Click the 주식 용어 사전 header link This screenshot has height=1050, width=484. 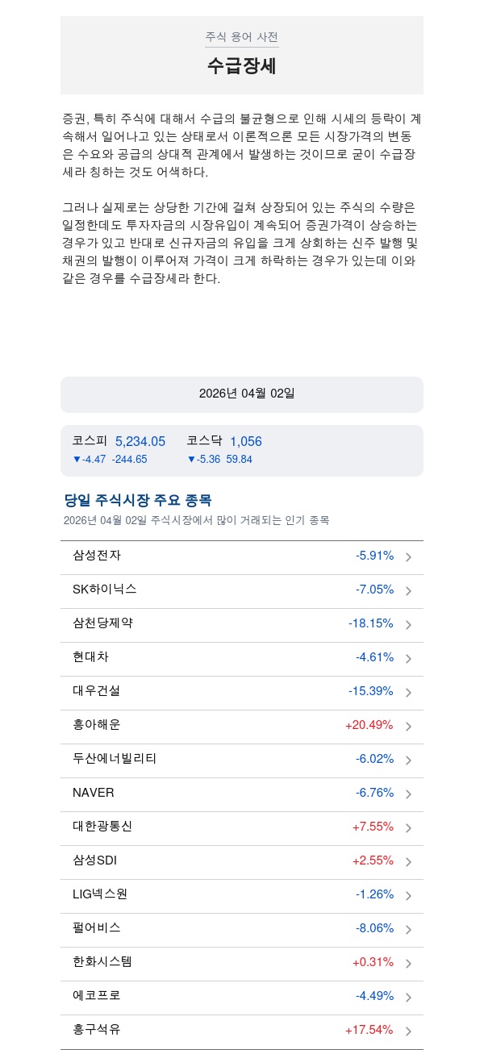[241, 37]
